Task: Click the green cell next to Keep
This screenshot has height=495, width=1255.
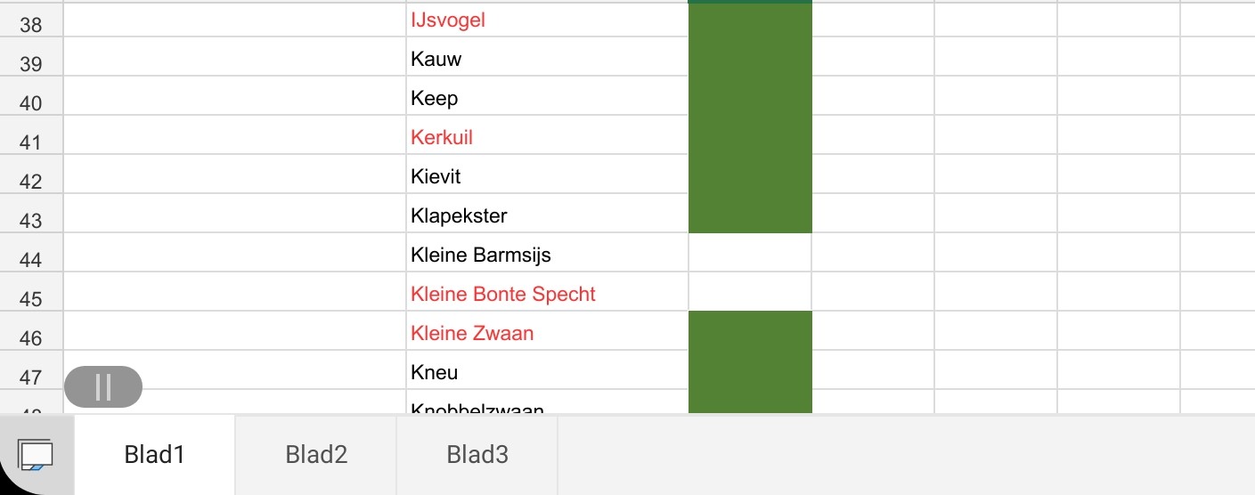Action: [x=750, y=98]
